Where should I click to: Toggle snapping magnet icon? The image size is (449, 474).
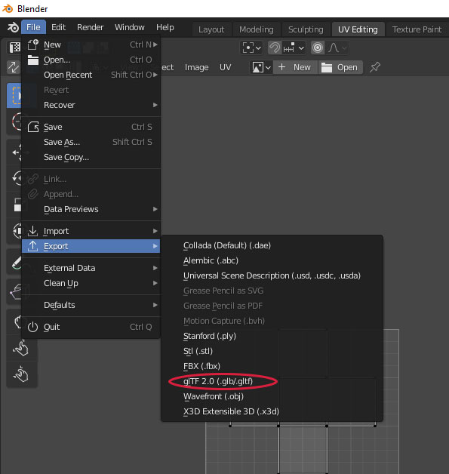point(275,48)
